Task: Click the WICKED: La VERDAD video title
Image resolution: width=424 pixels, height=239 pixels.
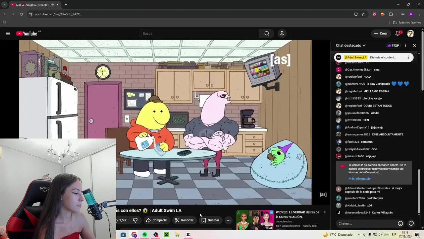Action: [x=297, y=214]
